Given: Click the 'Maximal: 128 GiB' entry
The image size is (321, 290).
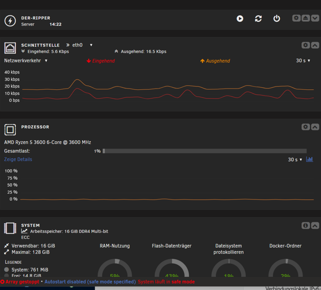Looking at the screenshot, I should click(30, 252).
